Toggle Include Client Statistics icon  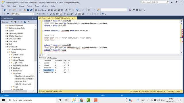coord(72,14)
